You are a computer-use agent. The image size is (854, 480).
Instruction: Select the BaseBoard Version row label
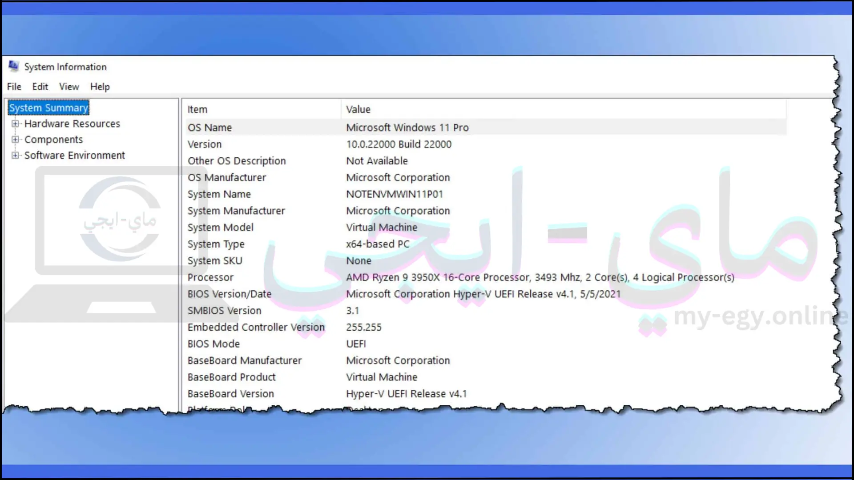230,394
